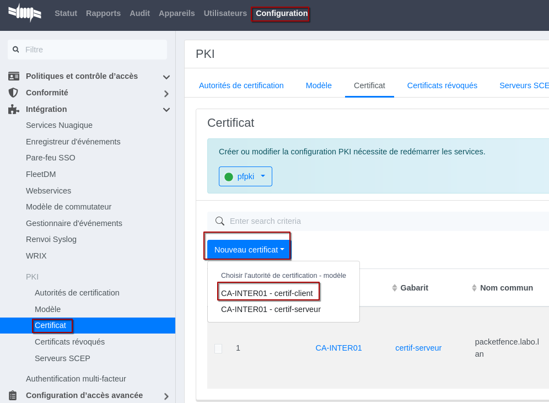549x403 pixels.
Task: Click the ID card icon beside Politiques
Action: point(14,76)
